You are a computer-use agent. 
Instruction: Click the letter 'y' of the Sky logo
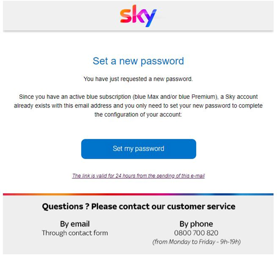(x=149, y=18)
